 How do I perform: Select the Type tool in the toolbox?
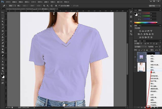(3, 58)
